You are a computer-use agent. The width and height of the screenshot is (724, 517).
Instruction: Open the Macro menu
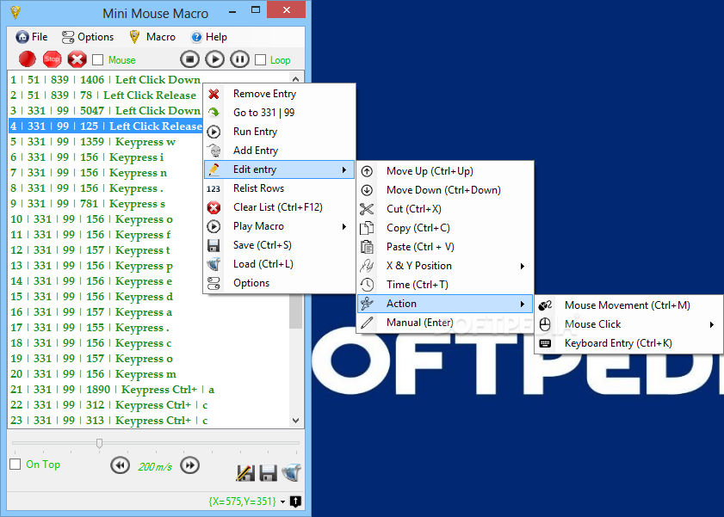point(152,37)
